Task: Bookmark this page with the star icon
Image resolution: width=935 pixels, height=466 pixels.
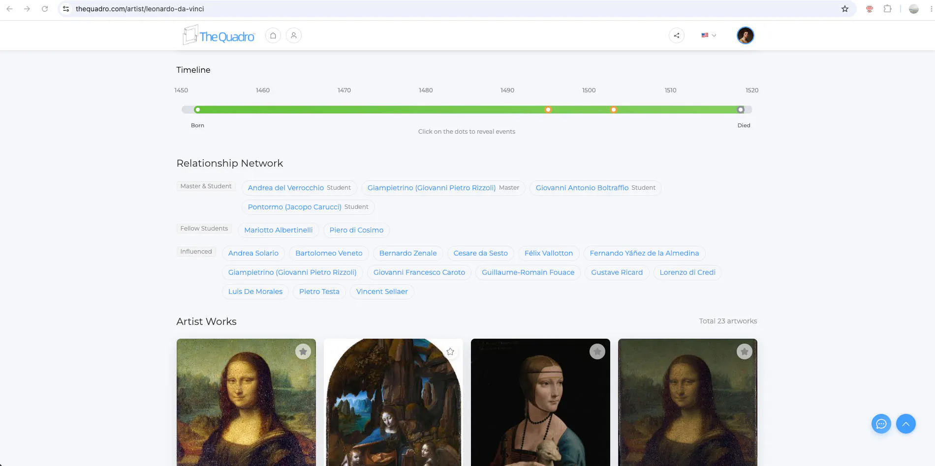Action: [x=845, y=9]
